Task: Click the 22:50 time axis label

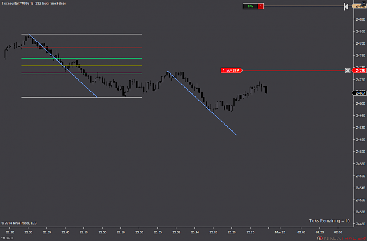Action: coord(83,232)
